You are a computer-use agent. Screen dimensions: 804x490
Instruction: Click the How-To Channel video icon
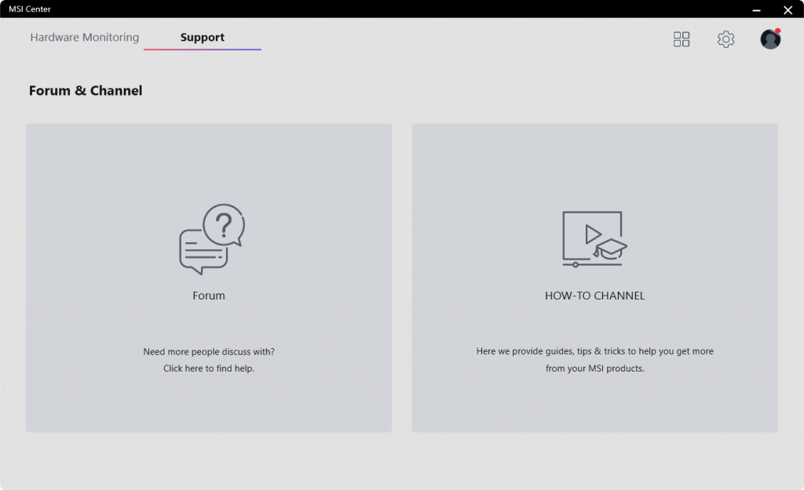click(595, 239)
